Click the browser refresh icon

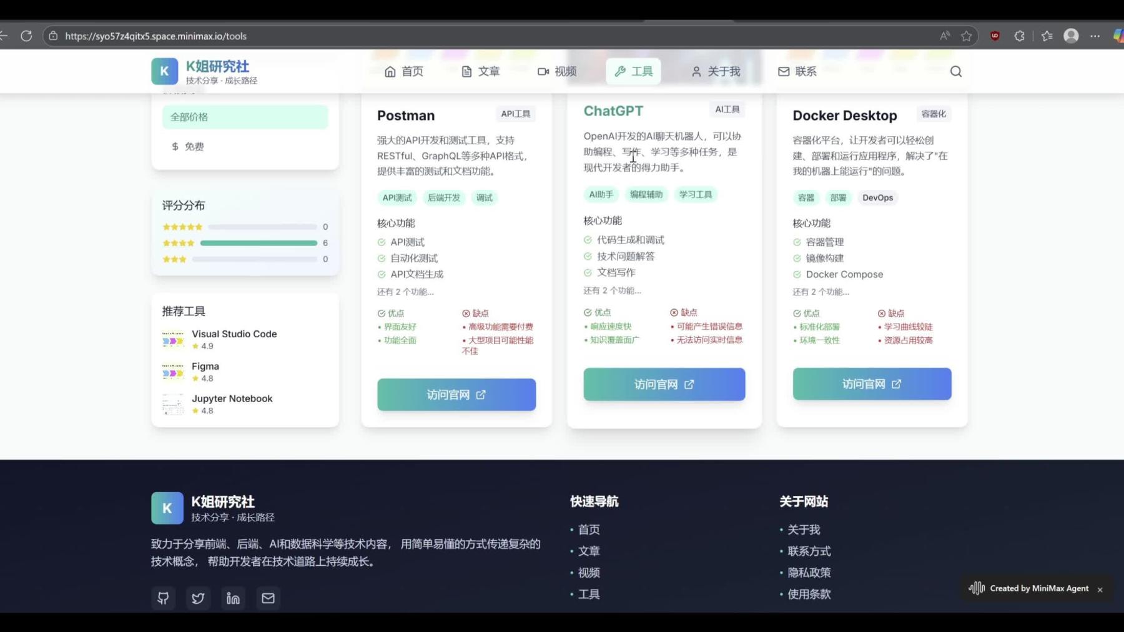coord(26,36)
